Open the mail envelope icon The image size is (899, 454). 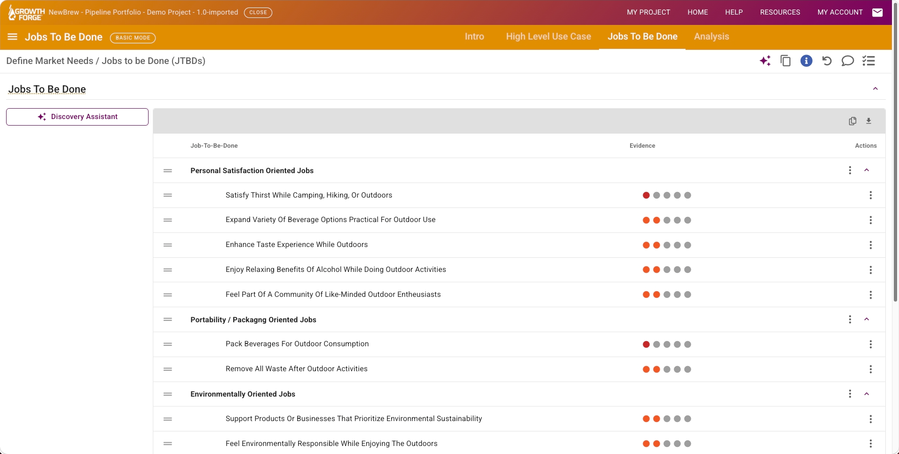point(877,12)
